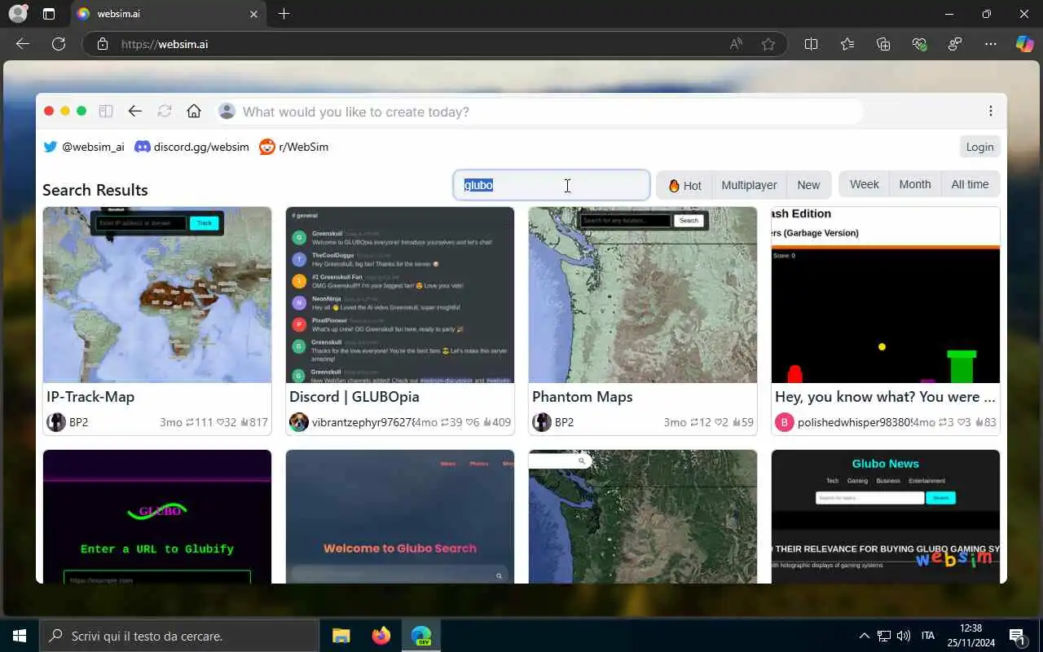This screenshot has width=1043, height=652.
Task: Click websim red close dot
Action: click(x=49, y=111)
